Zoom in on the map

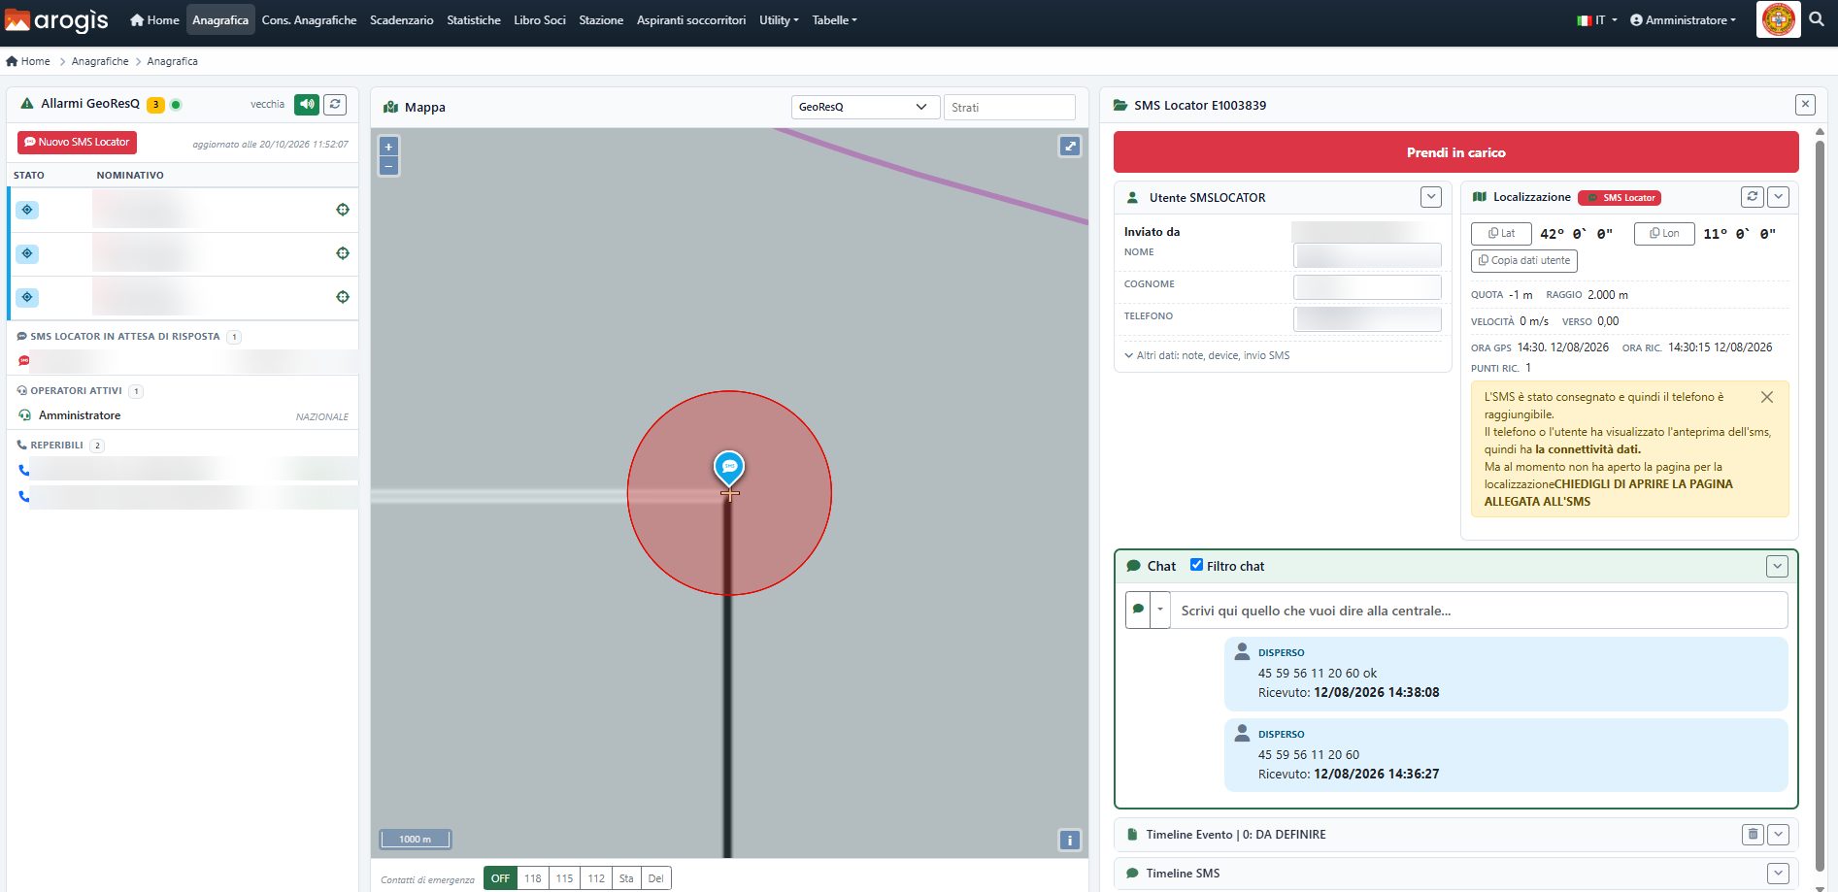click(x=388, y=148)
